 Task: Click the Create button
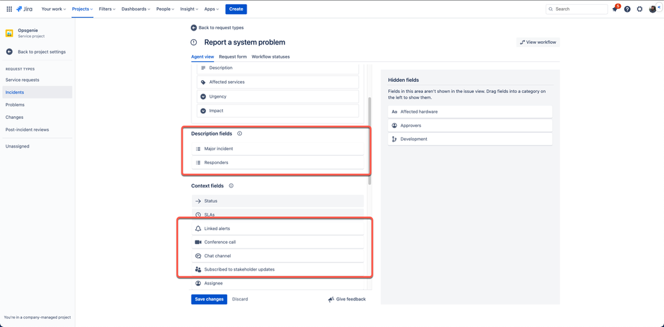pos(236,9)
